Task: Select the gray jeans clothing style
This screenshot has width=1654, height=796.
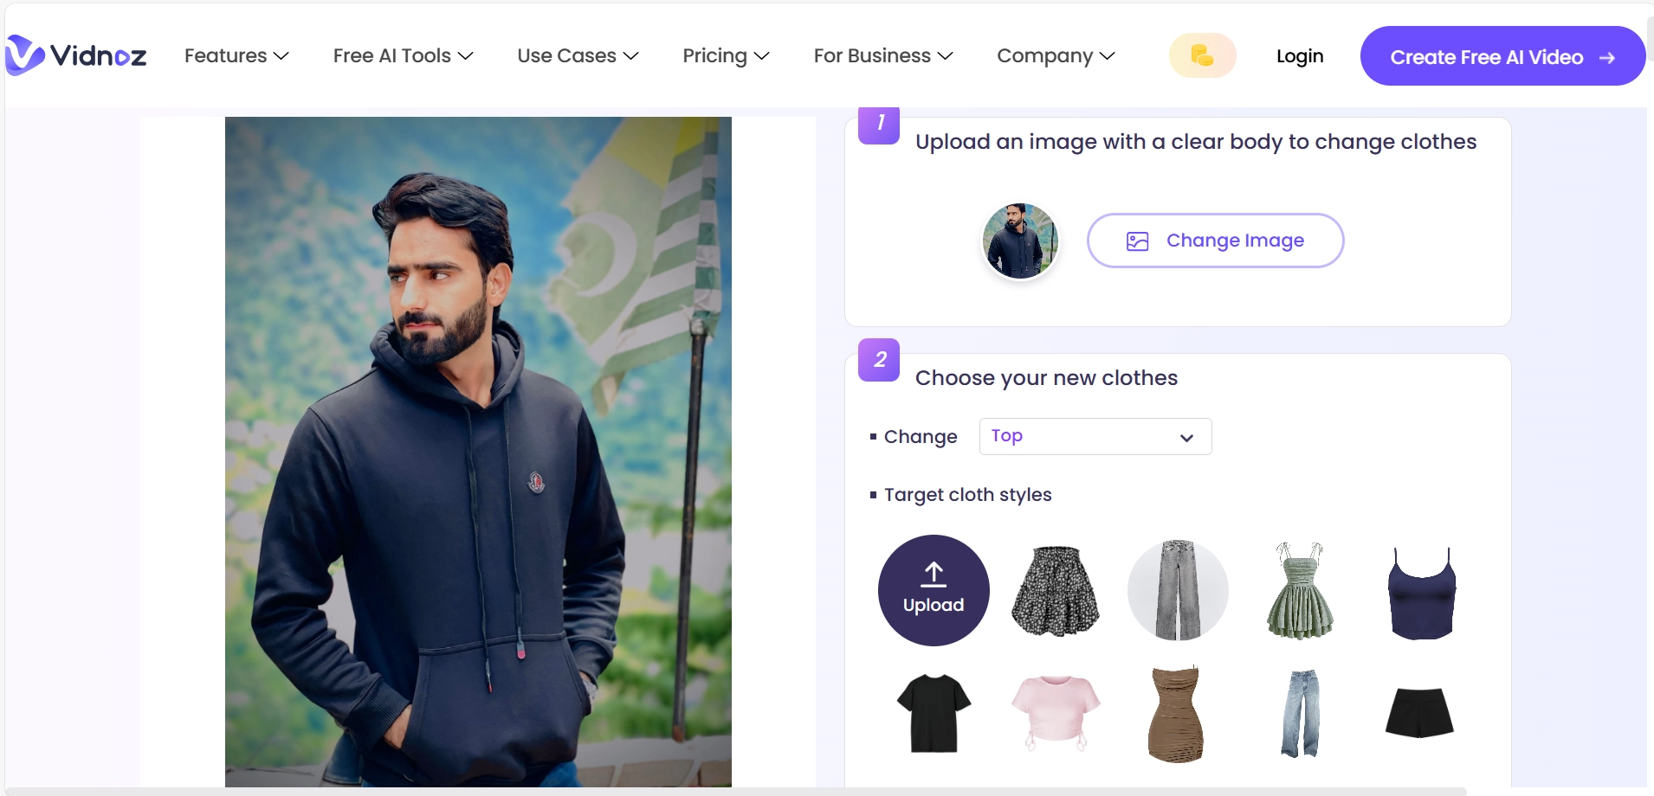Action: click(x=1178, y=590)
